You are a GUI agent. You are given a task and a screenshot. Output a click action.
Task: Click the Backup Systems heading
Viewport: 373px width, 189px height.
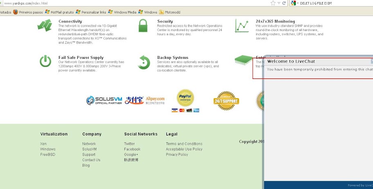pos(173,57)
